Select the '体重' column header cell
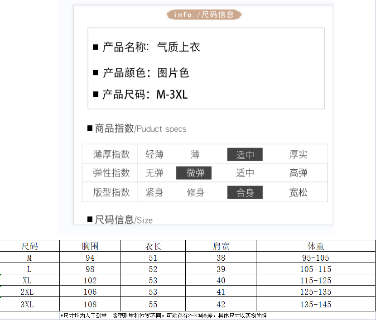 316,246
